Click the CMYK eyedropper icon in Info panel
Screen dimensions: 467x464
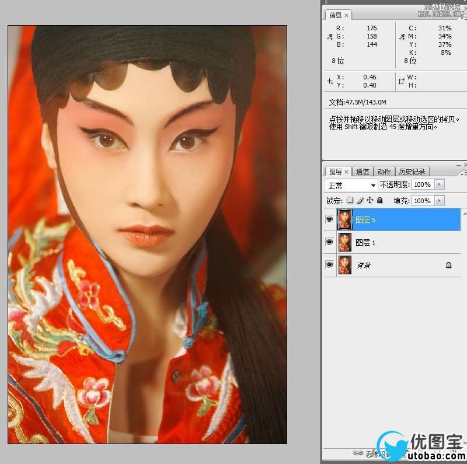click(x=402, y=37)
